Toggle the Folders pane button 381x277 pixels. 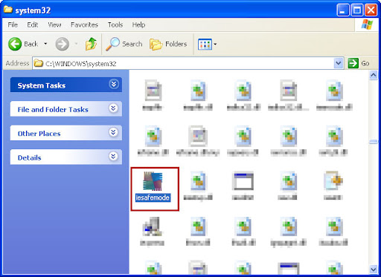tap(168, 44)
